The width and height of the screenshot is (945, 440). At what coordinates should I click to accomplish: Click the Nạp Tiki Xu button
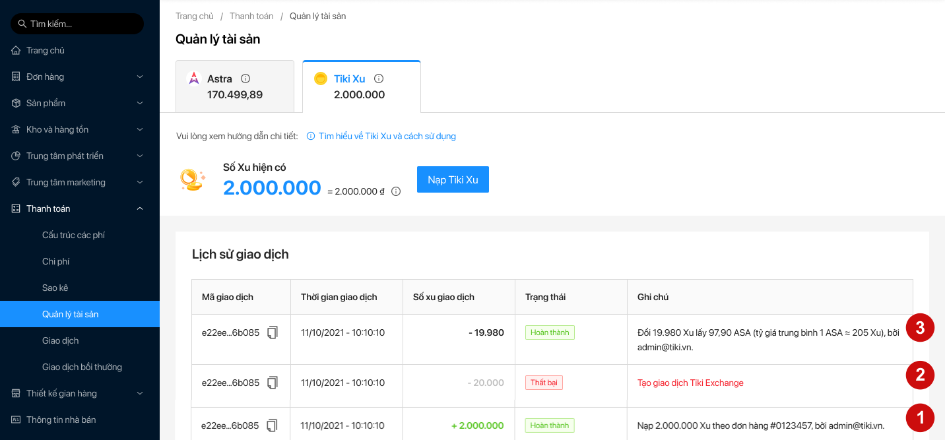[453, 179]
